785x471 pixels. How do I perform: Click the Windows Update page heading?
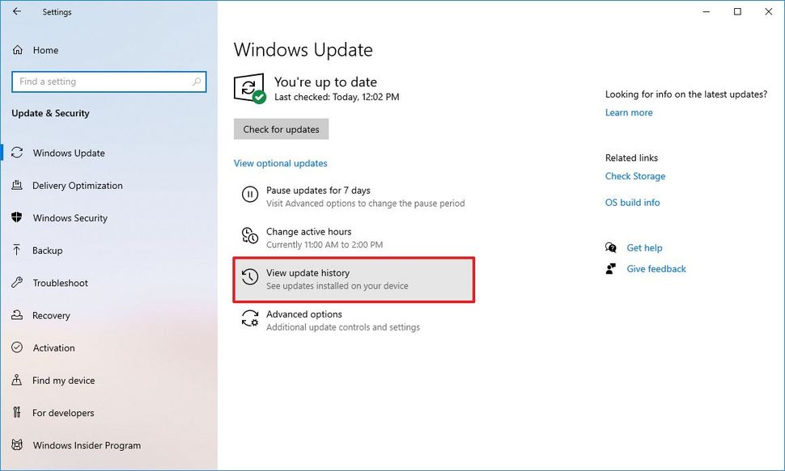(x=303, y=49)
